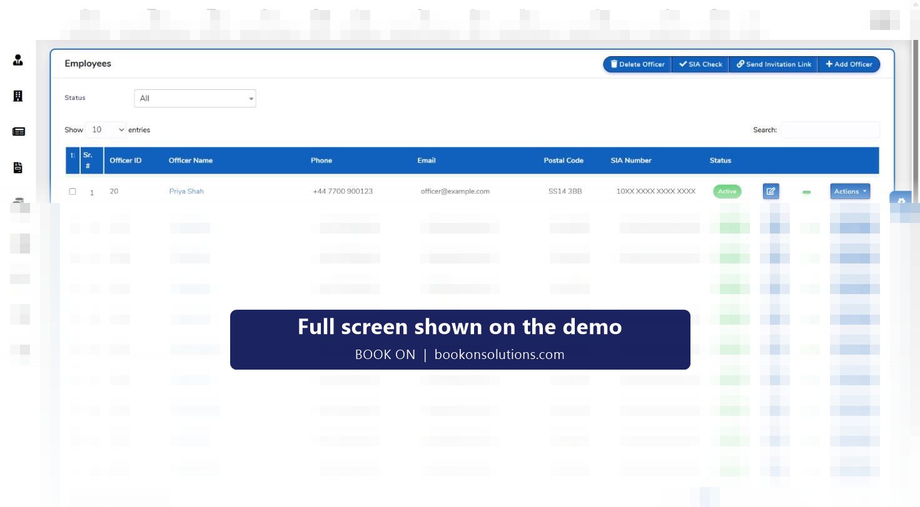Click the green pill indicator in Priya Shah row
The width and height of the screenshot is (920, 507).
pos(806,192)
